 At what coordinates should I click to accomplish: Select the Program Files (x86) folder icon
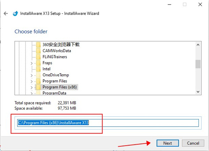click(x=38, y=87)
